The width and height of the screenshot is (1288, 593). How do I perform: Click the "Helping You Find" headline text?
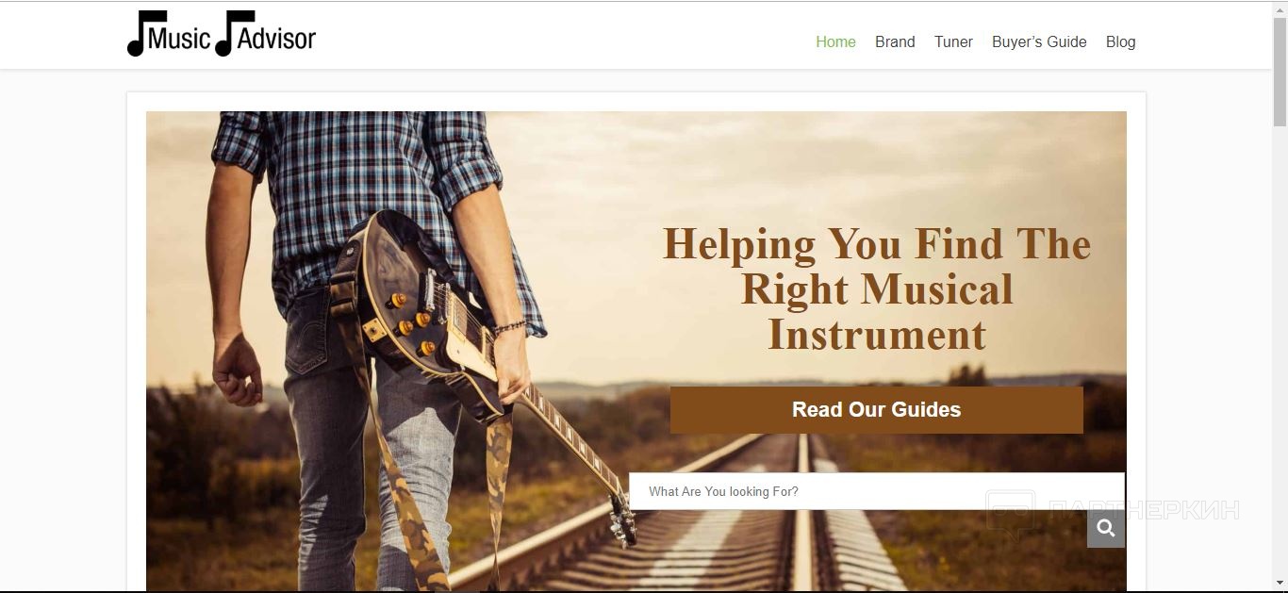tap(822, 244)
